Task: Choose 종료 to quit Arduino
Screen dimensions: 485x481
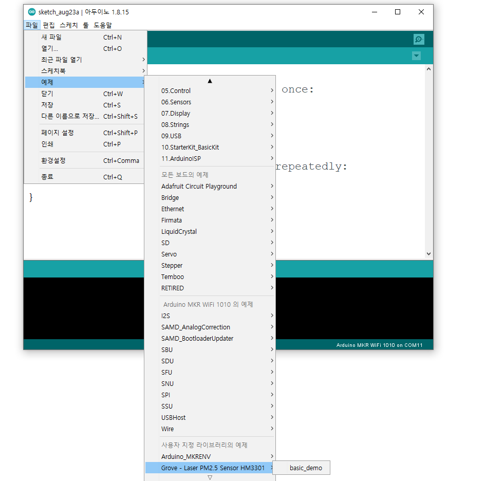Action: (x=84, y=177)
